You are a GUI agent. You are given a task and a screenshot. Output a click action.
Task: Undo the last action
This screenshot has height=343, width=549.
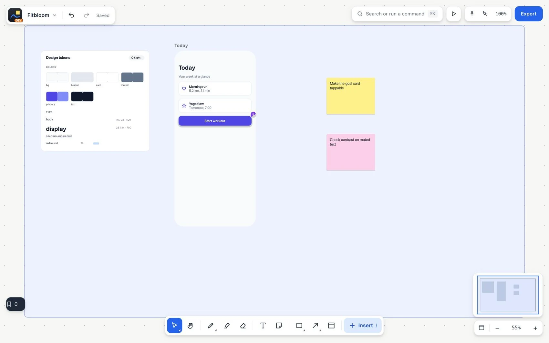point(71,15)
